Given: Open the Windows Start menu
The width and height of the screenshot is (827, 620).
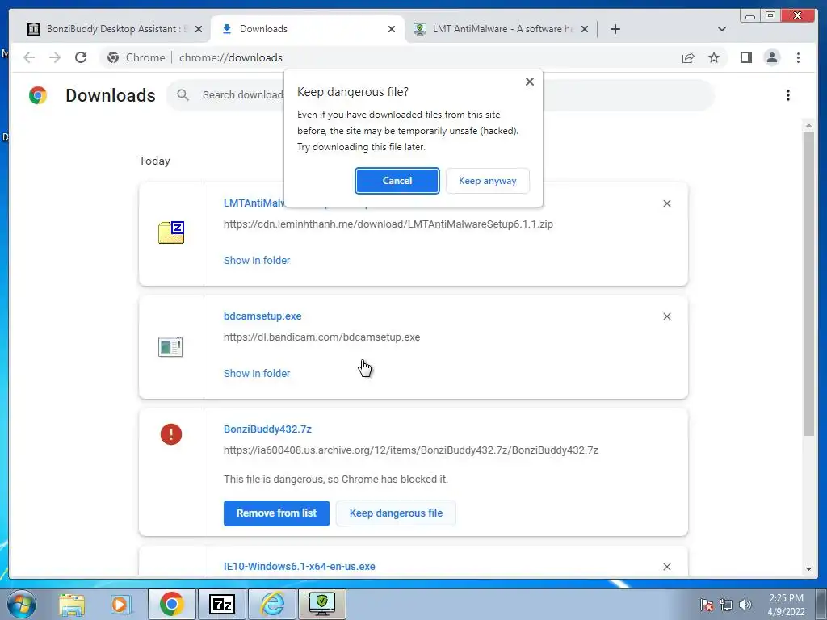Looking at the screenshot, I should 22,604.
